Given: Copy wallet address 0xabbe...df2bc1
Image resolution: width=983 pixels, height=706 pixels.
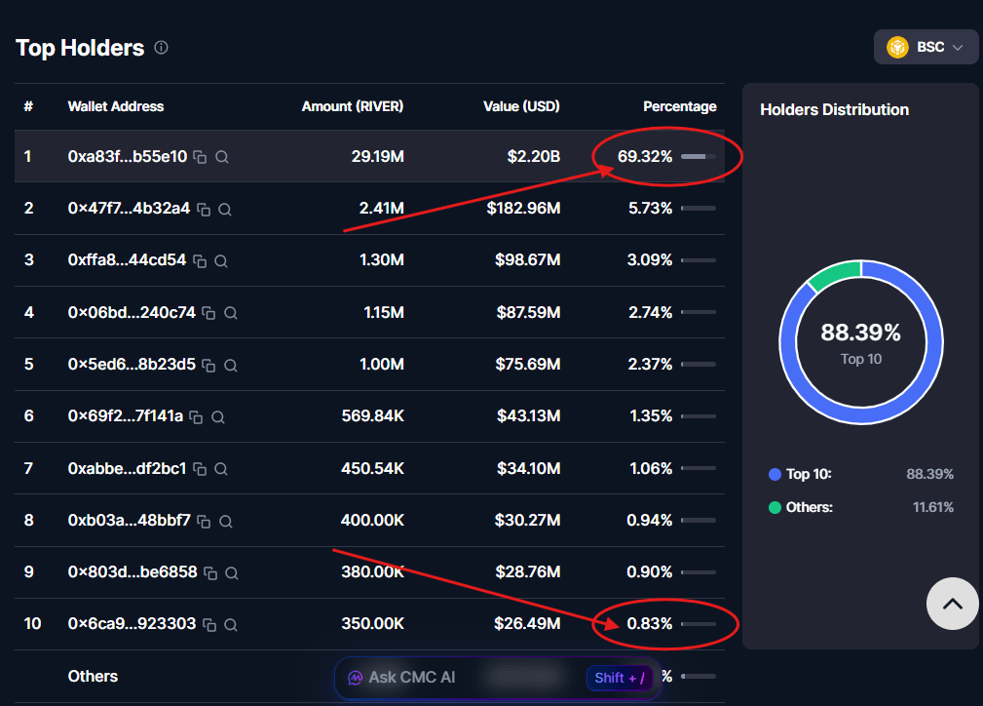Looking at the screenshot, I should [x=200, y=469].
